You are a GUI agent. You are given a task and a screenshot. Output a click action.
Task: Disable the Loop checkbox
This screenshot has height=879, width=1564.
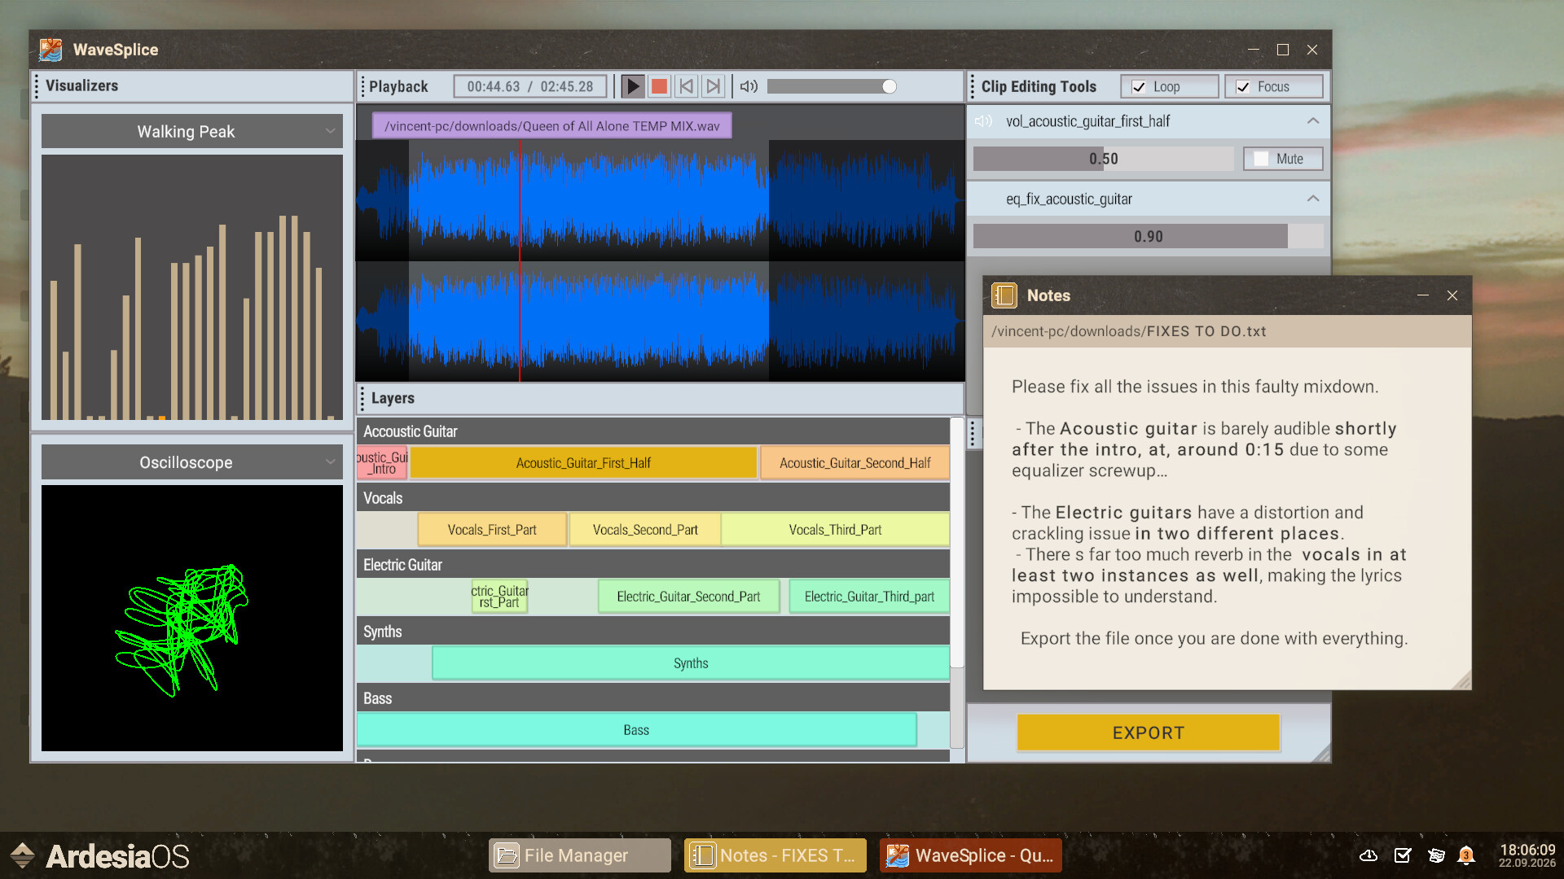1137,86
